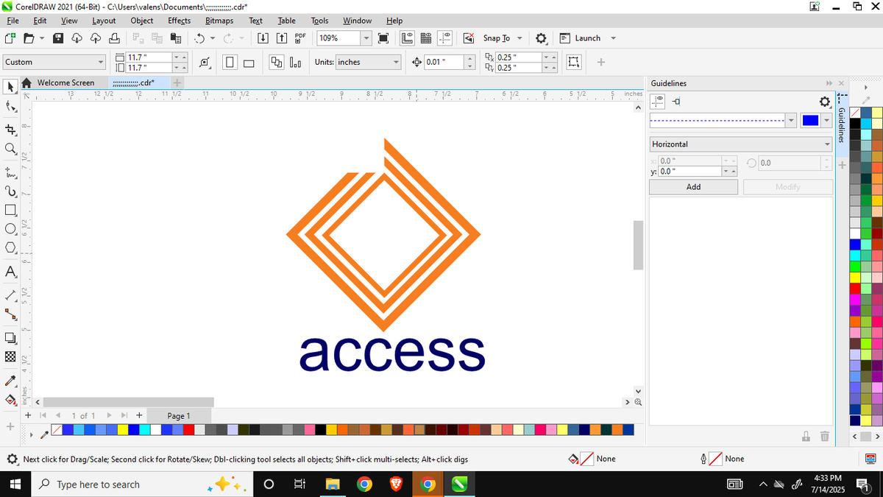Toggle Snap to guidelines in docker
Screen dimensions: 883x497
point(677,100)
